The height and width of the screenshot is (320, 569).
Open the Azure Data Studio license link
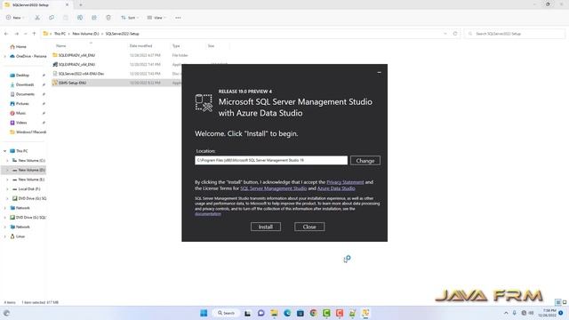[336, 188]
